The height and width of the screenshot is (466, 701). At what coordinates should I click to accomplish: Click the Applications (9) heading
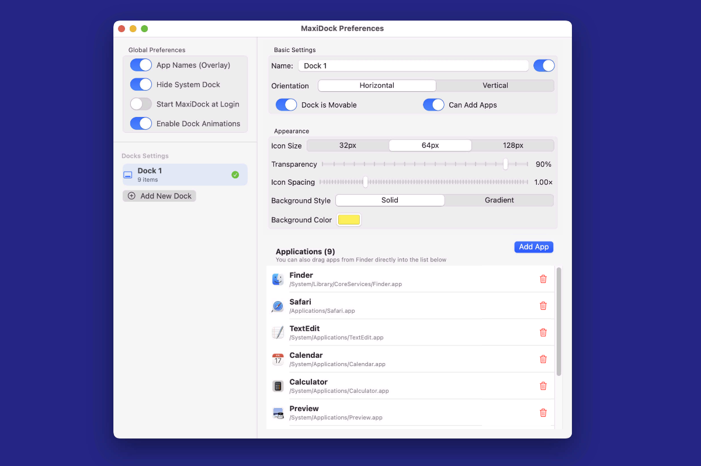306,251
